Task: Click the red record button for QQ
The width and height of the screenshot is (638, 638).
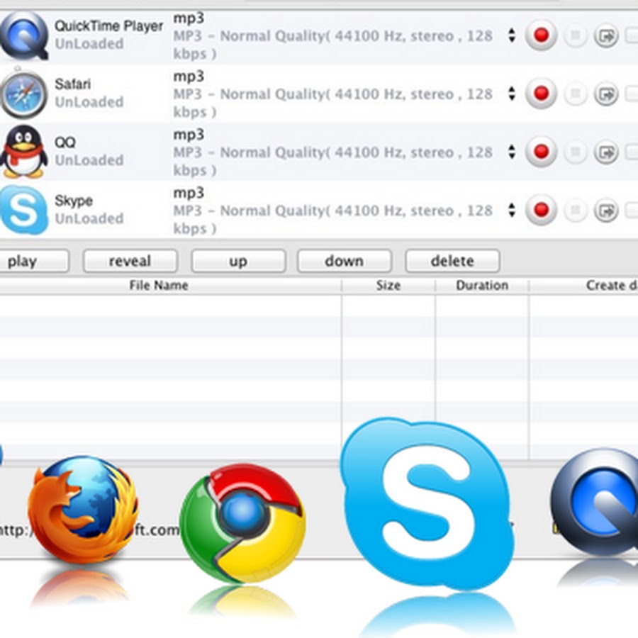Action: coord(541,152)
